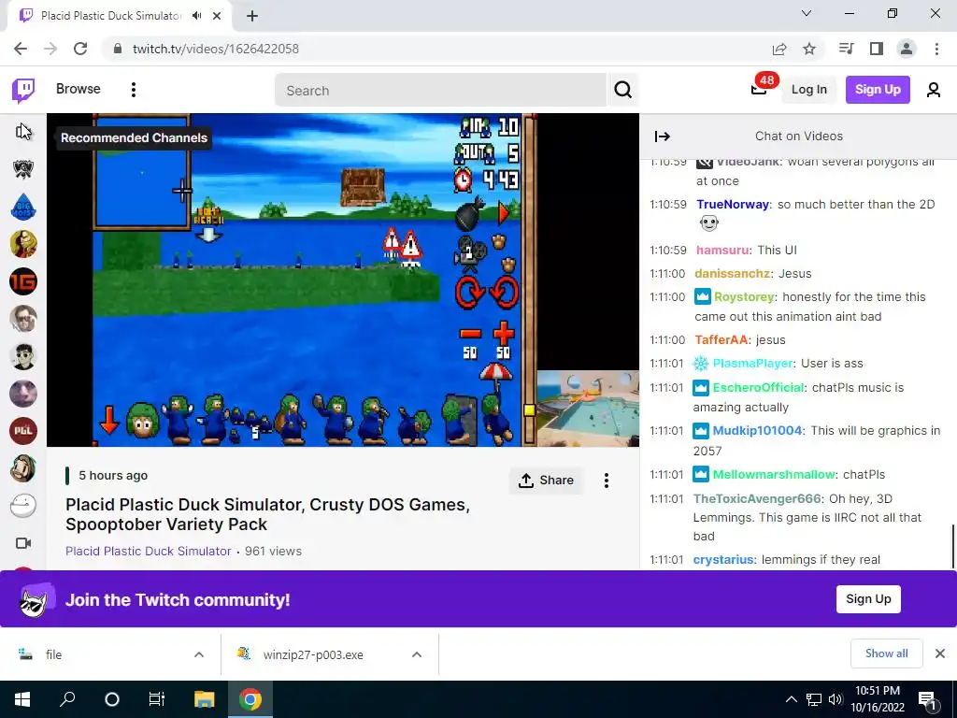Screen dimensions: 957x718
Task: Collapse the Chat on Videos panel
Action: pyautogui.click(x=663, y=136)
